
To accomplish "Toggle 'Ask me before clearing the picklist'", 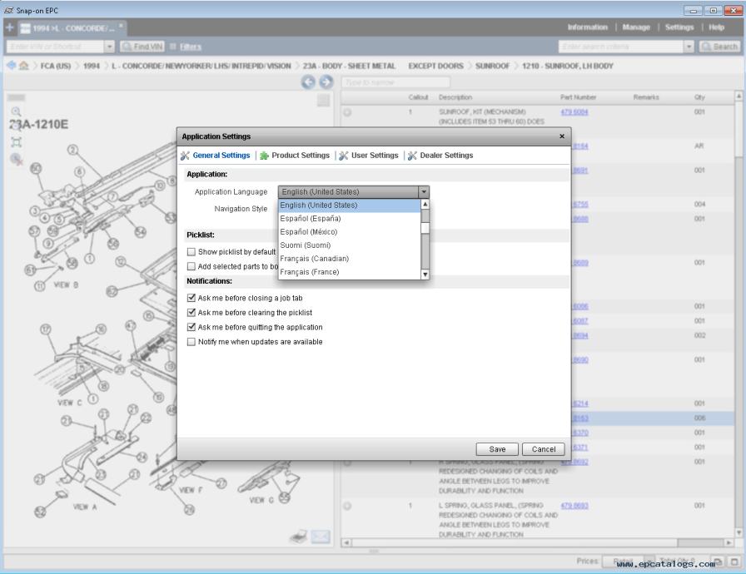I will 191,313.
